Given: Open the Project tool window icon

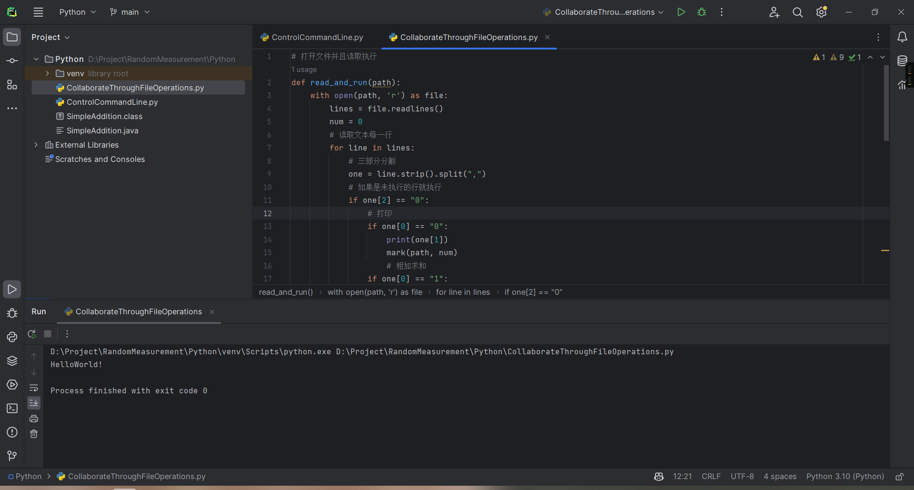Looking at the screenshot, I should 12,37.
